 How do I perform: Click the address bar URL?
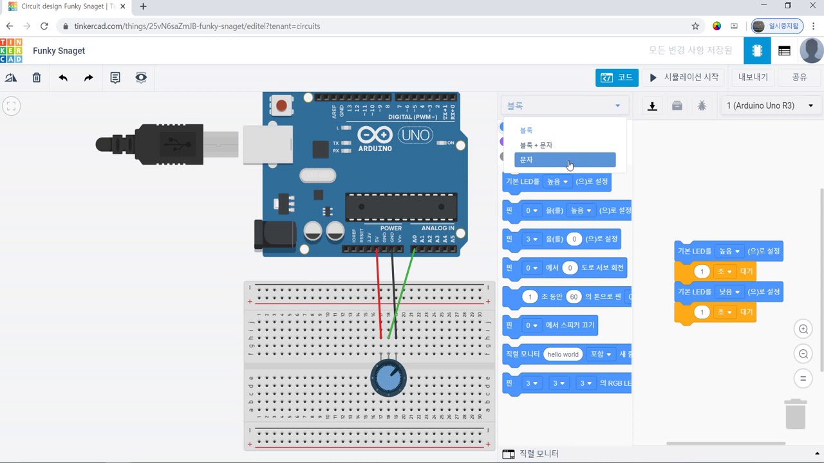click(197, 26)
